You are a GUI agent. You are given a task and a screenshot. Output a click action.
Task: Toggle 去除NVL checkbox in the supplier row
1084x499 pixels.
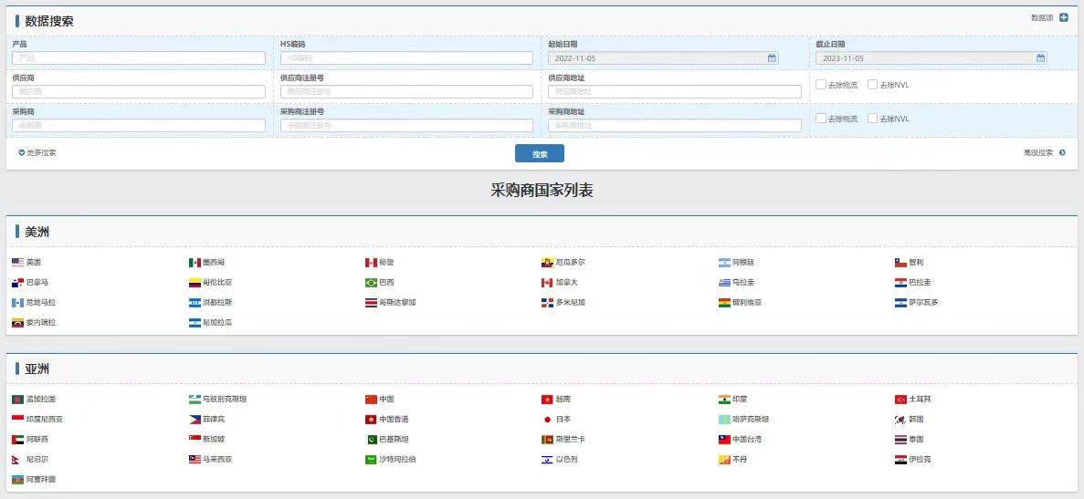(872, 85)
